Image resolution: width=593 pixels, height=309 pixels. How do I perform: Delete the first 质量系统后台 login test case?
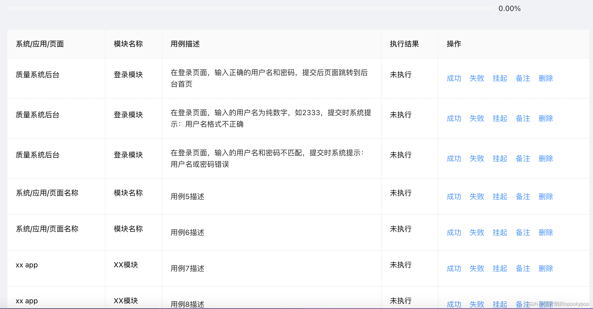(x=545, y=78)
